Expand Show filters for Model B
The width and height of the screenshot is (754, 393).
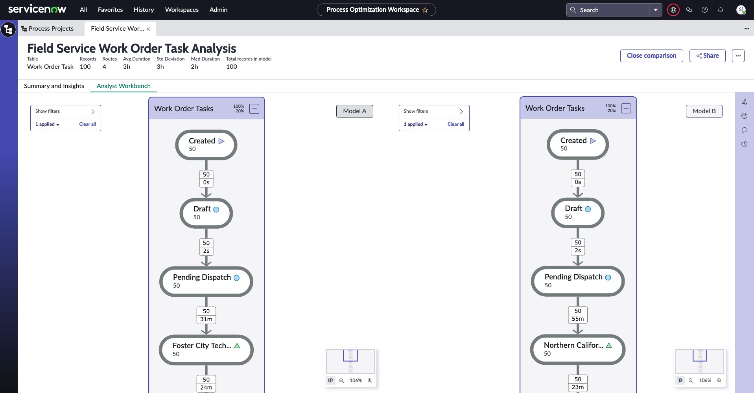pos(434,111)
